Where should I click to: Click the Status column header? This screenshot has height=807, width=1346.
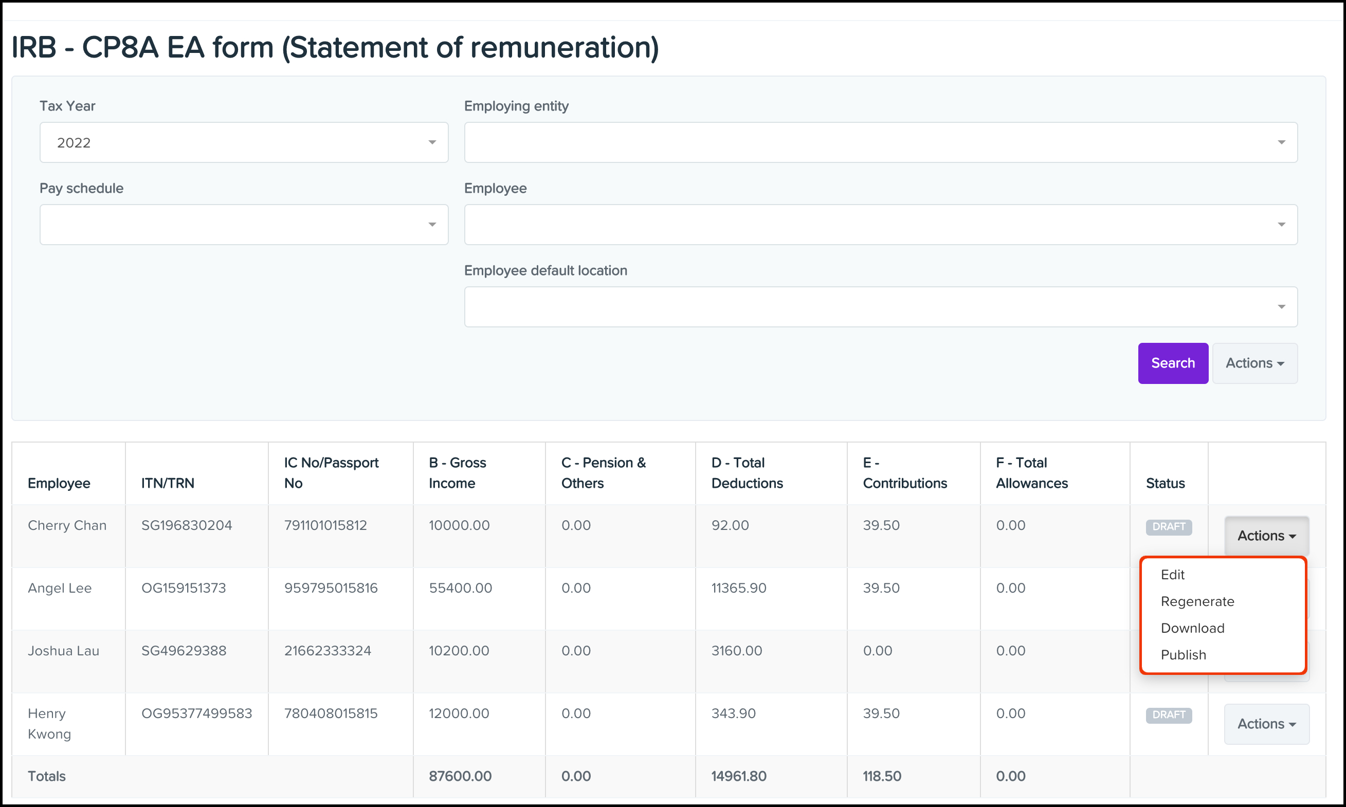tap(1165, 483)
